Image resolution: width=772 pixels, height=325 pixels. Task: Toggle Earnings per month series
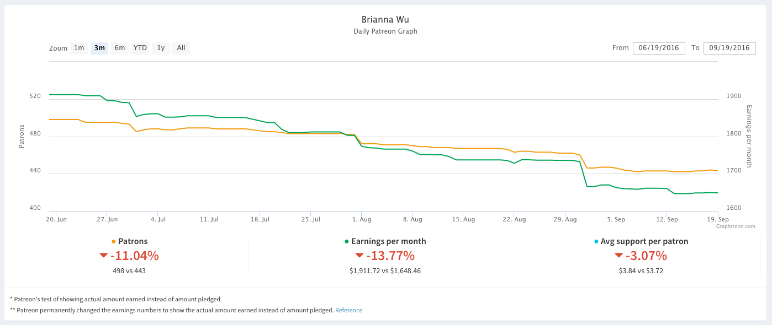click(x=385, y=241)
